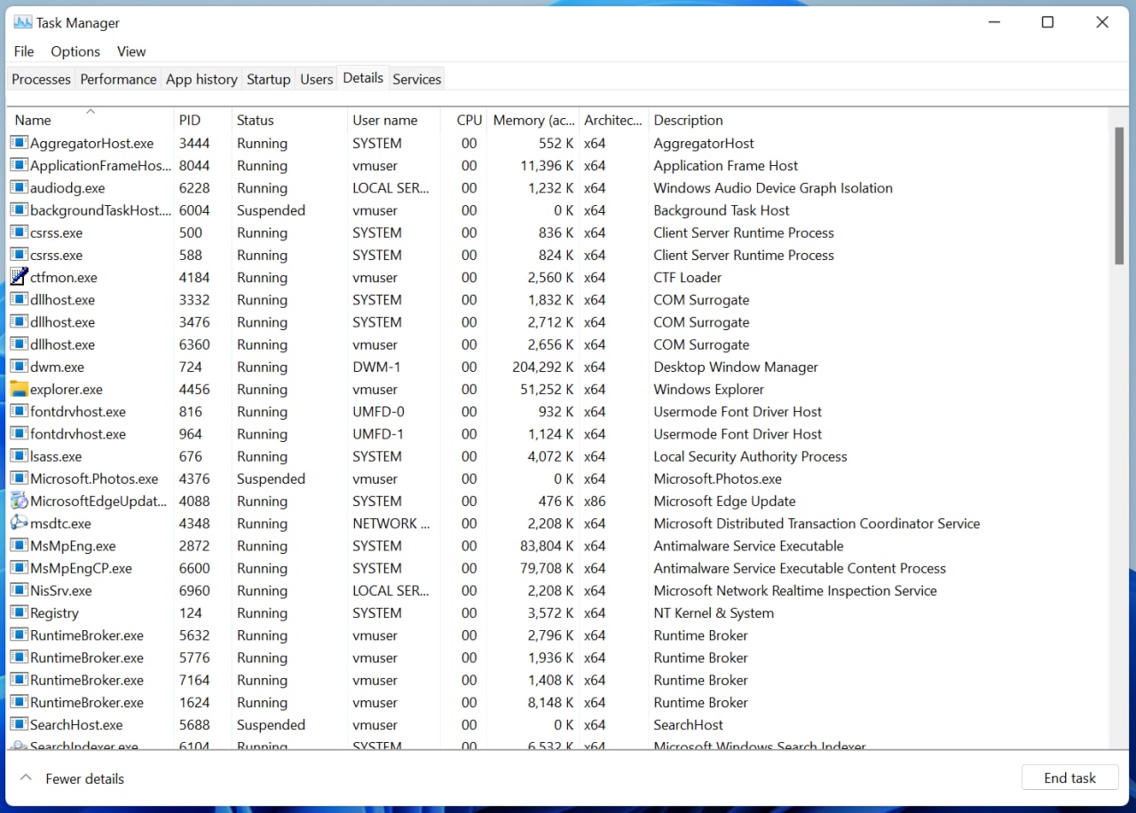Screen dimensions: 1136x813
Task: Open the Options menu
Action: pyautogui.click(x=75, y=51)
